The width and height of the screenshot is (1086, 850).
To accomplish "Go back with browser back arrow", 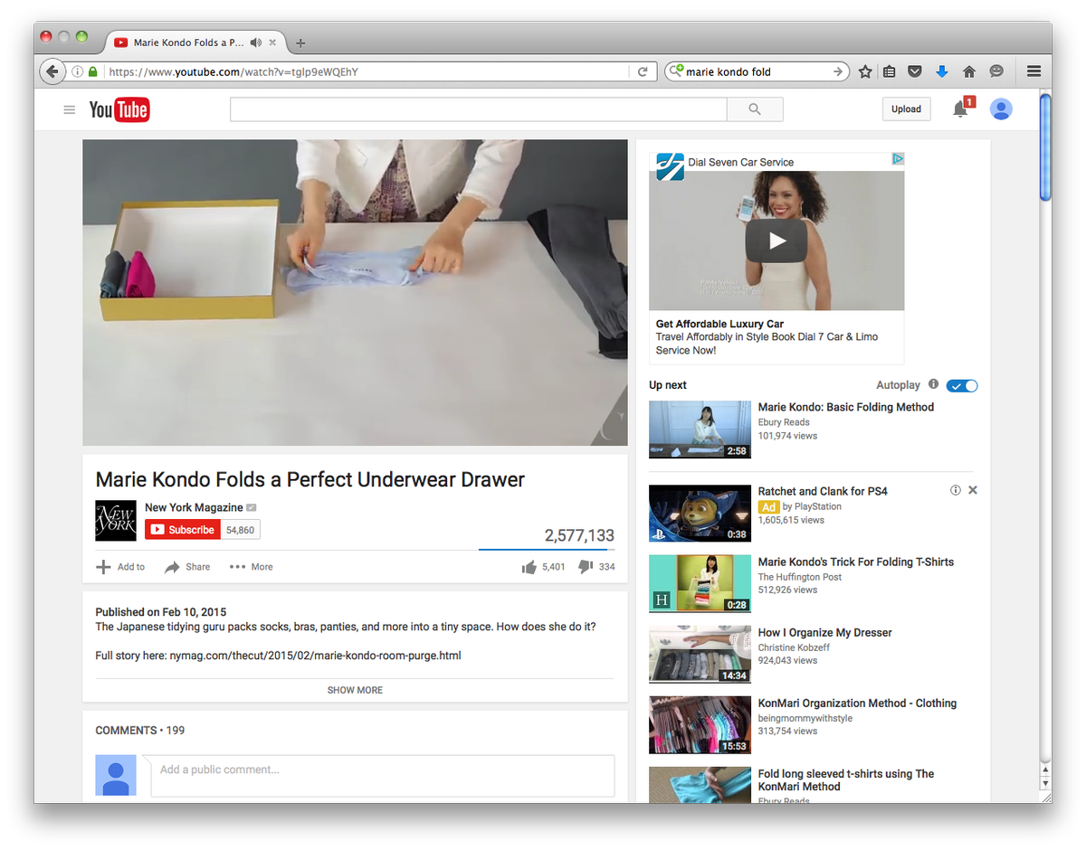I will point(52,71).
